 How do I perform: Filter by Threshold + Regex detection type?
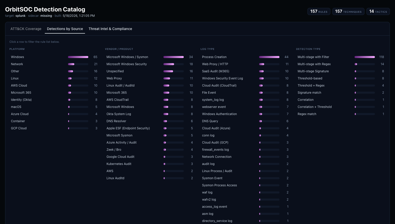pyautogui.click(x=341, y=86)
